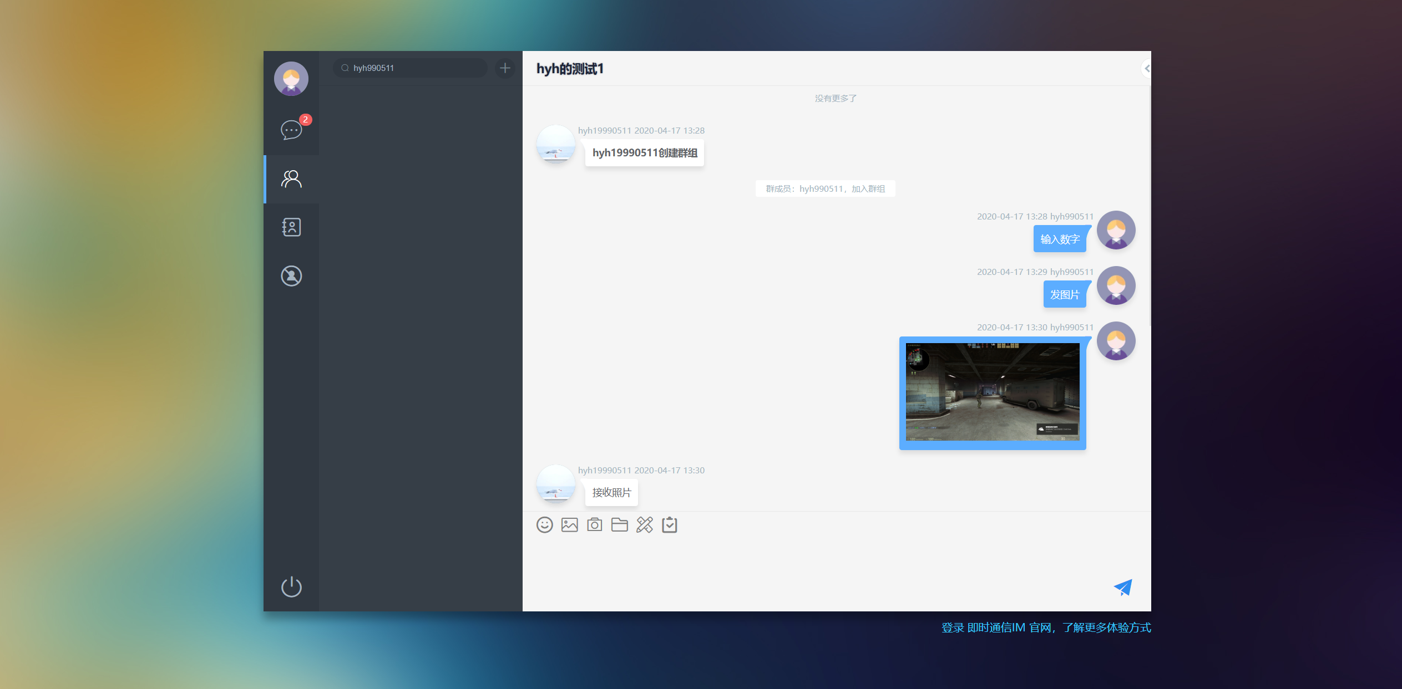The image size is (1402, 689).
Task: Click the camera video icon in toolbar
Action: 594,525
